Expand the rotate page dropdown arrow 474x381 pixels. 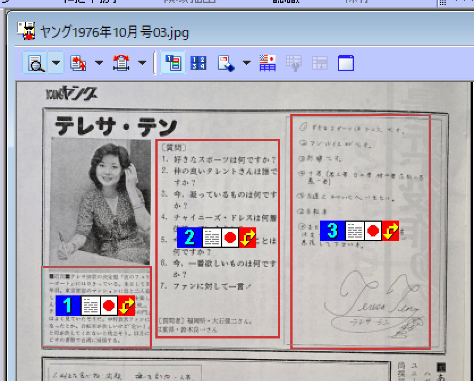click(x=142, y=63)
